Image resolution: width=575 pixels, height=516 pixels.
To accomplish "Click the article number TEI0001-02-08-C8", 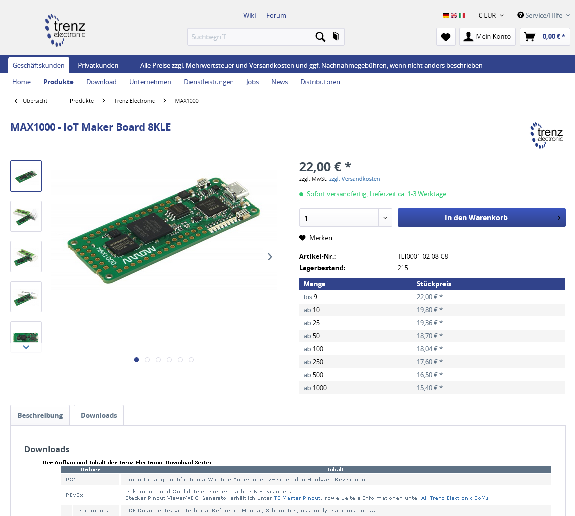I will click(x=423, y=256).
